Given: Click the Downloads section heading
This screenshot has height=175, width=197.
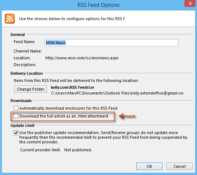Looking at the screenshot, I should (x=21, y=101).
